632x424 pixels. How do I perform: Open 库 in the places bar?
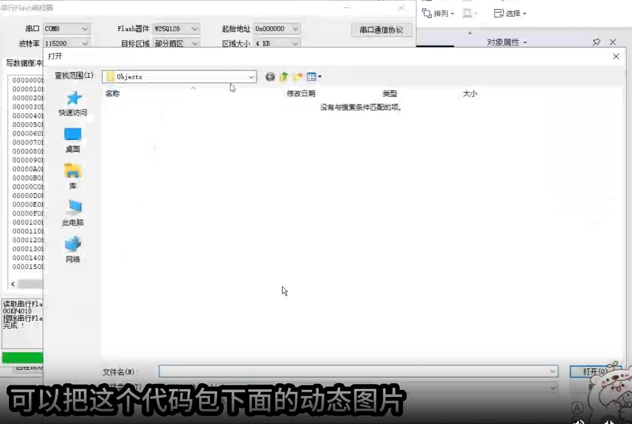point(73,176)
